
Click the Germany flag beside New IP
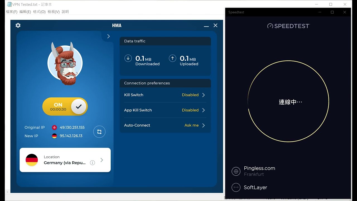point(54,136)
